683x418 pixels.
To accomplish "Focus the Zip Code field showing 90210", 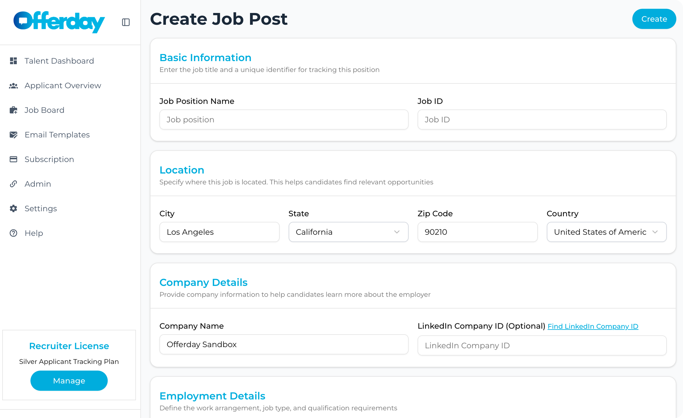I will 477,232.
